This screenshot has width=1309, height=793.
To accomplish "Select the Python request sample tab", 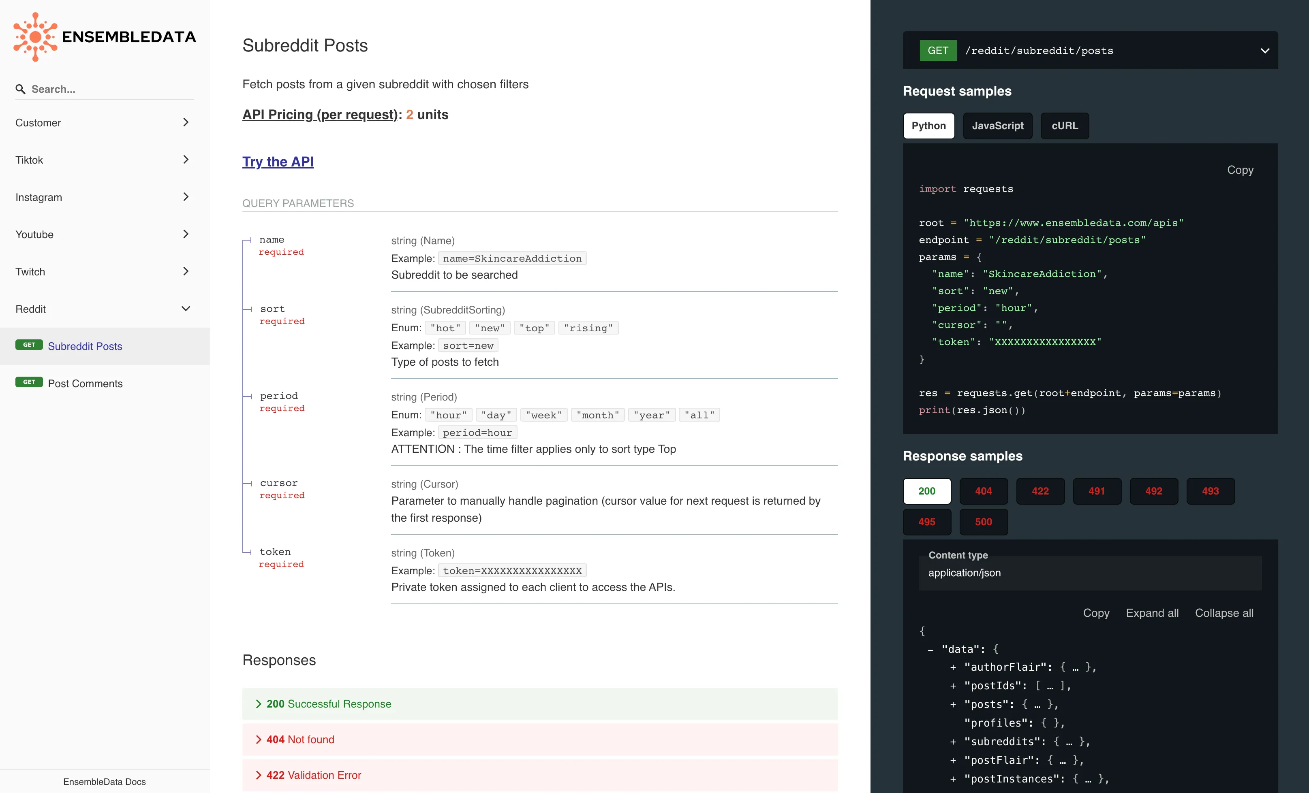I will tap(928, 126).
